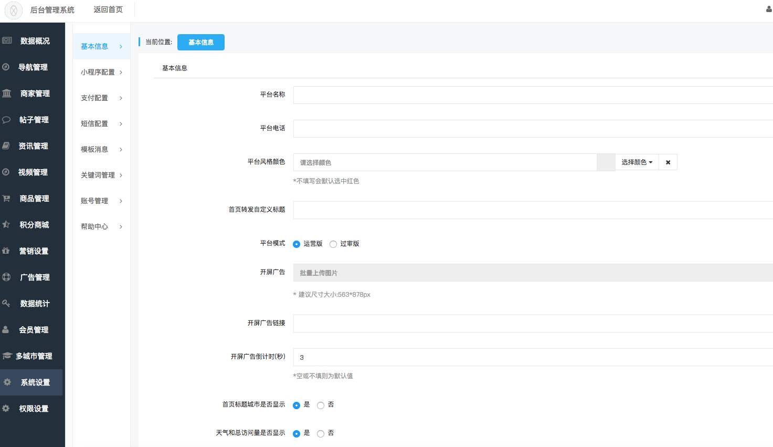Select 否 for 首页标题城市是否显示
Screen dimensions: 773x447
(x=321, y=406)
